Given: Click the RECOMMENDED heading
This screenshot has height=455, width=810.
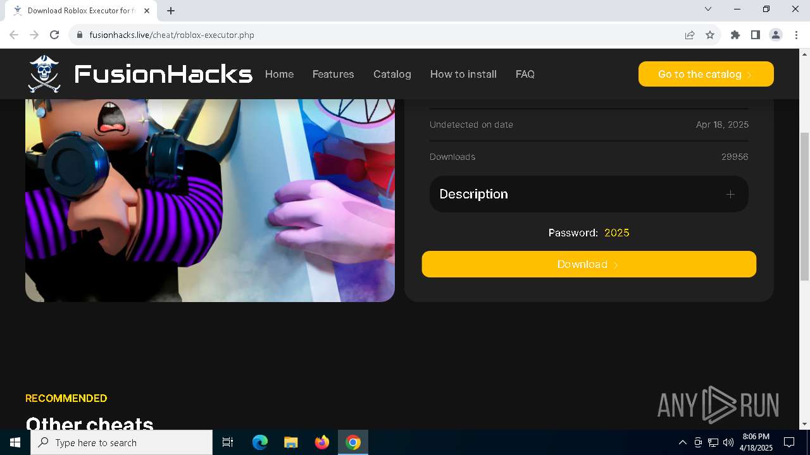Looking at the screenshot, I should click(66, 398).
